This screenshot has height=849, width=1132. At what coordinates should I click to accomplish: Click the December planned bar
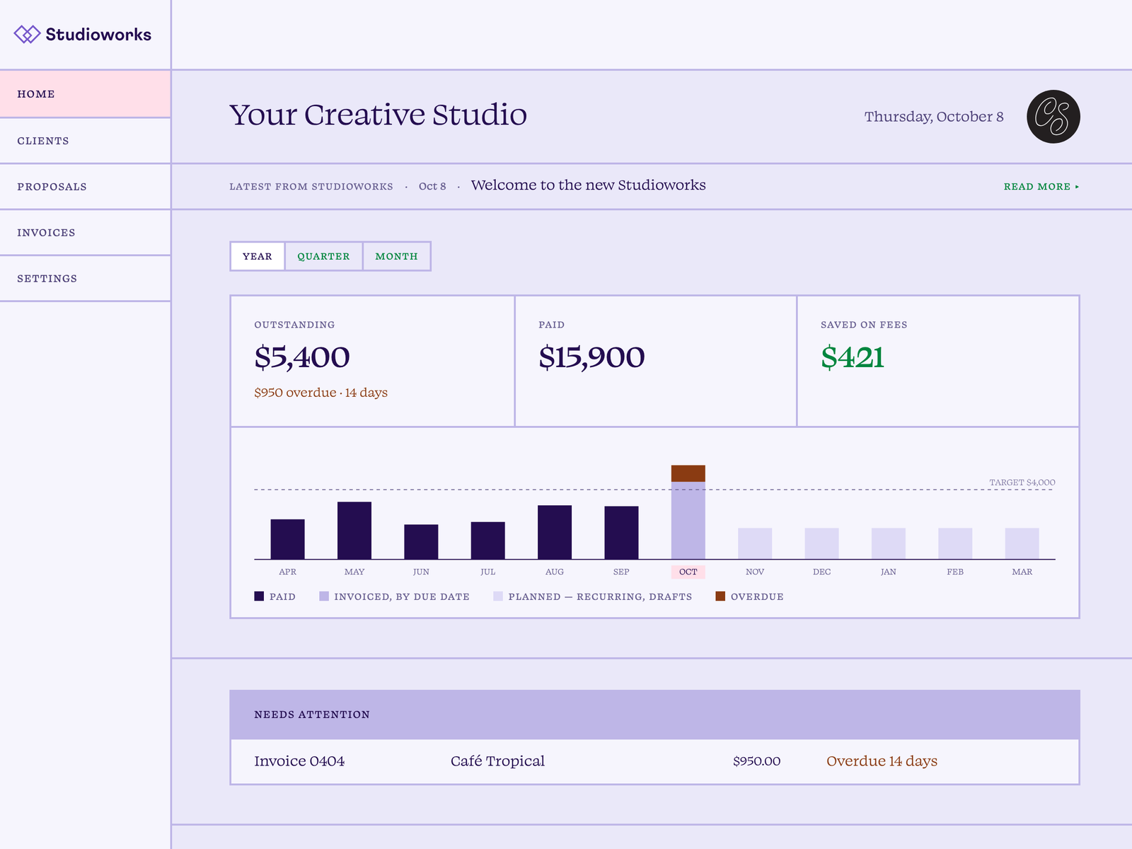pyautogui.click(x=821, y=543)
